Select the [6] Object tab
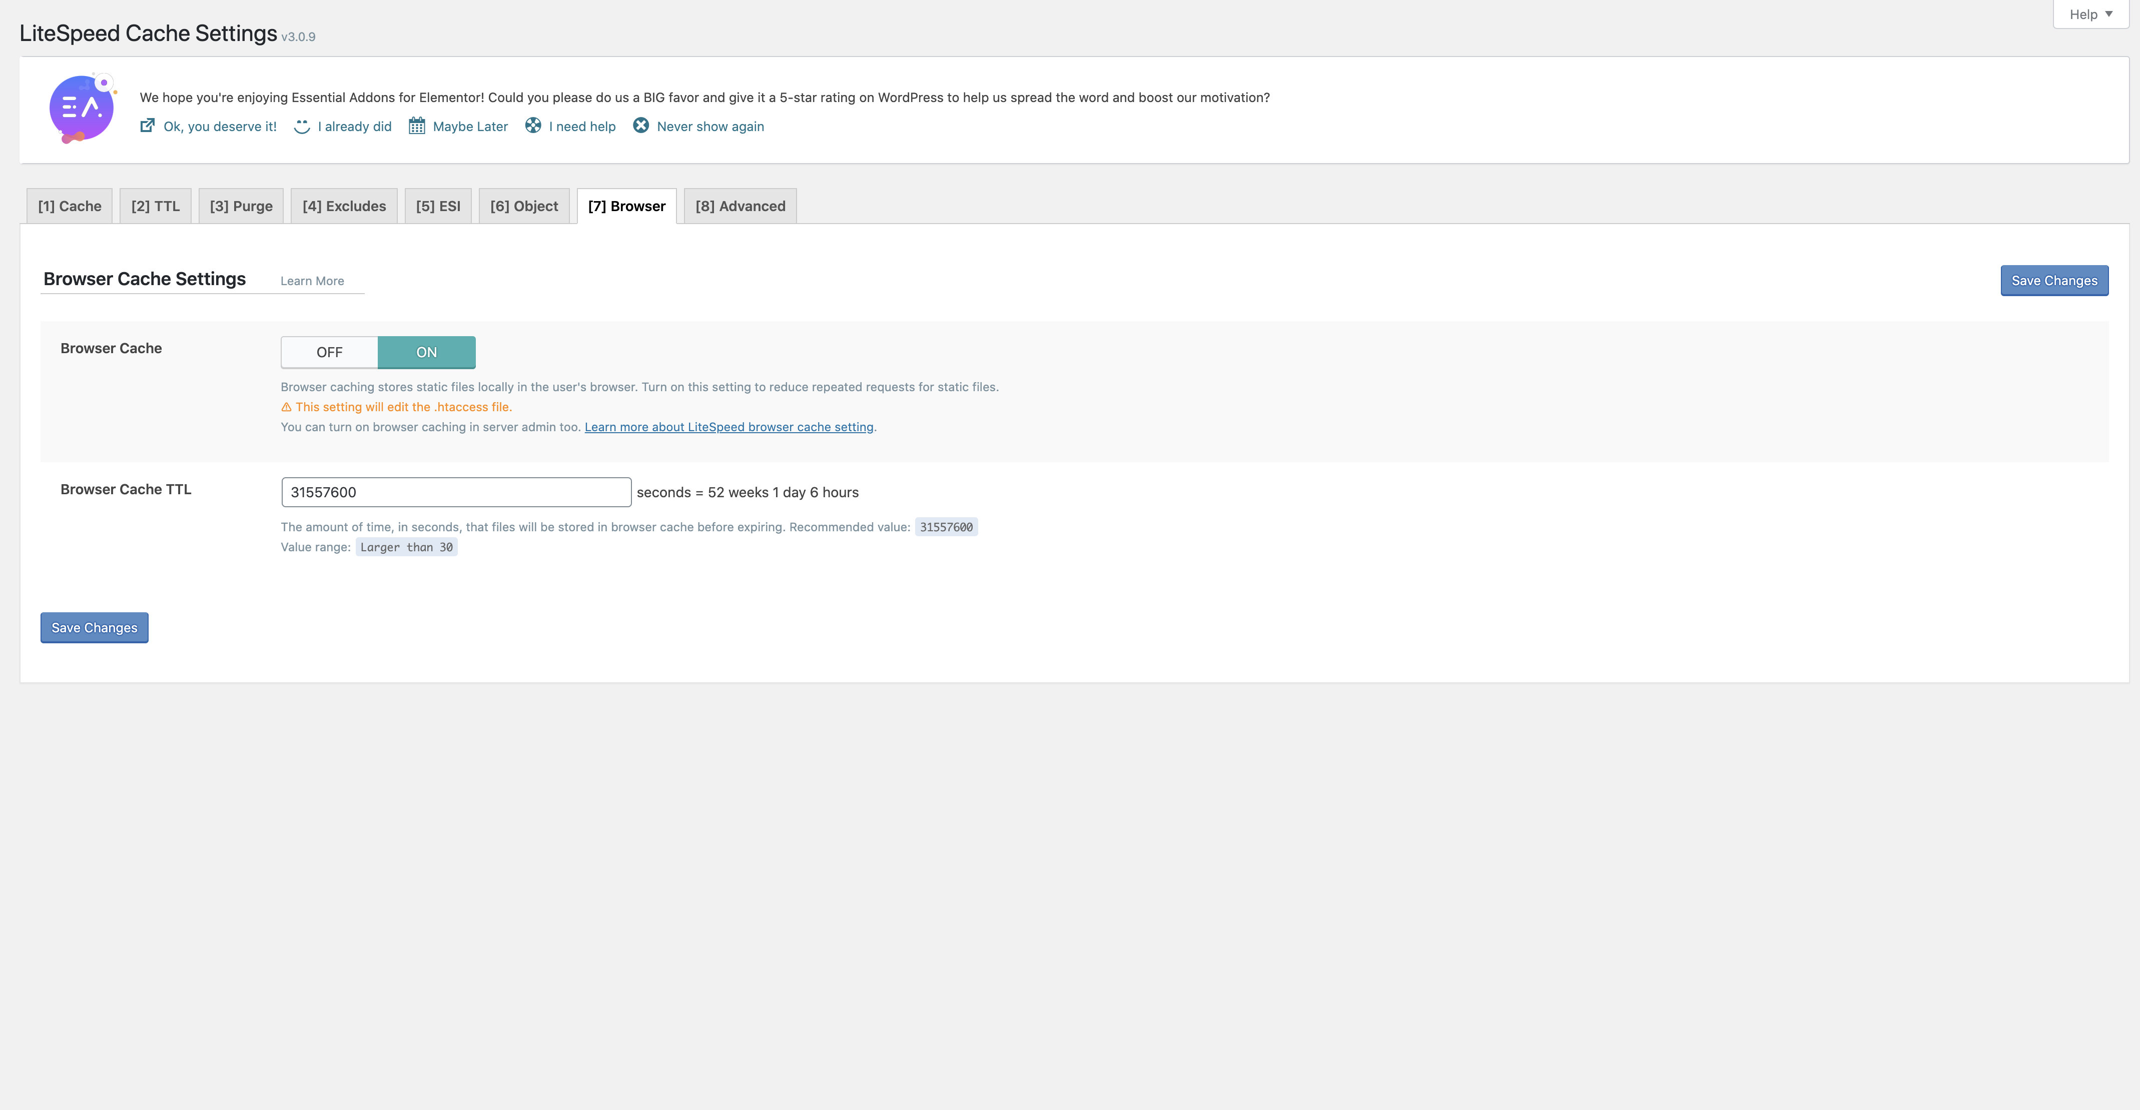This screenshot has width=2140, height=1110. click(523, 206)
